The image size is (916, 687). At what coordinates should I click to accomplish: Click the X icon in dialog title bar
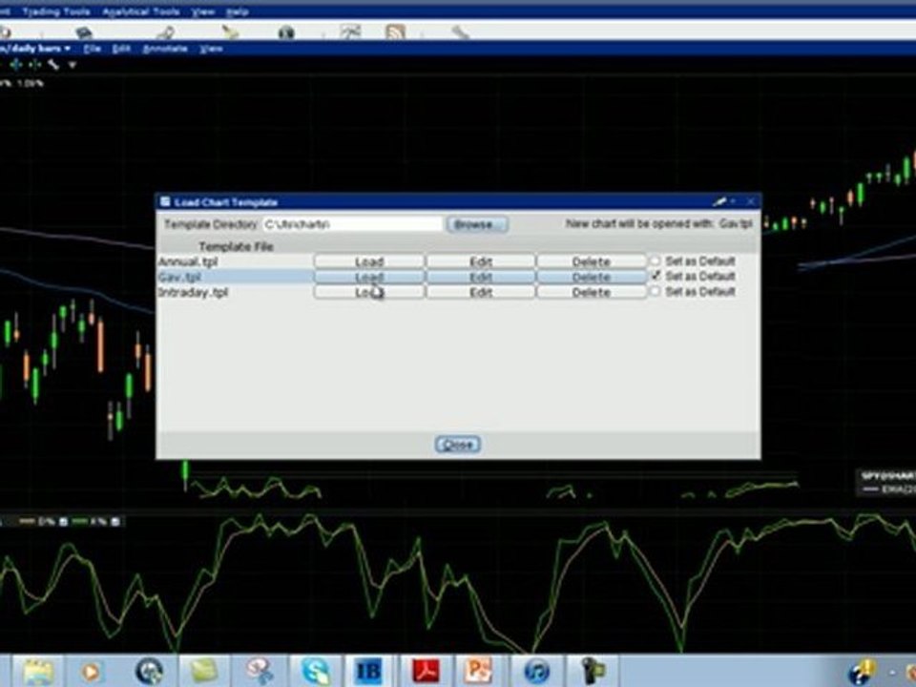click(x=751, y=201)
